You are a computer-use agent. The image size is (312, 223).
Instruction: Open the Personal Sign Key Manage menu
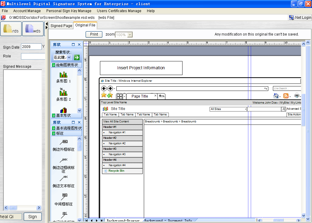click(69, 11)
